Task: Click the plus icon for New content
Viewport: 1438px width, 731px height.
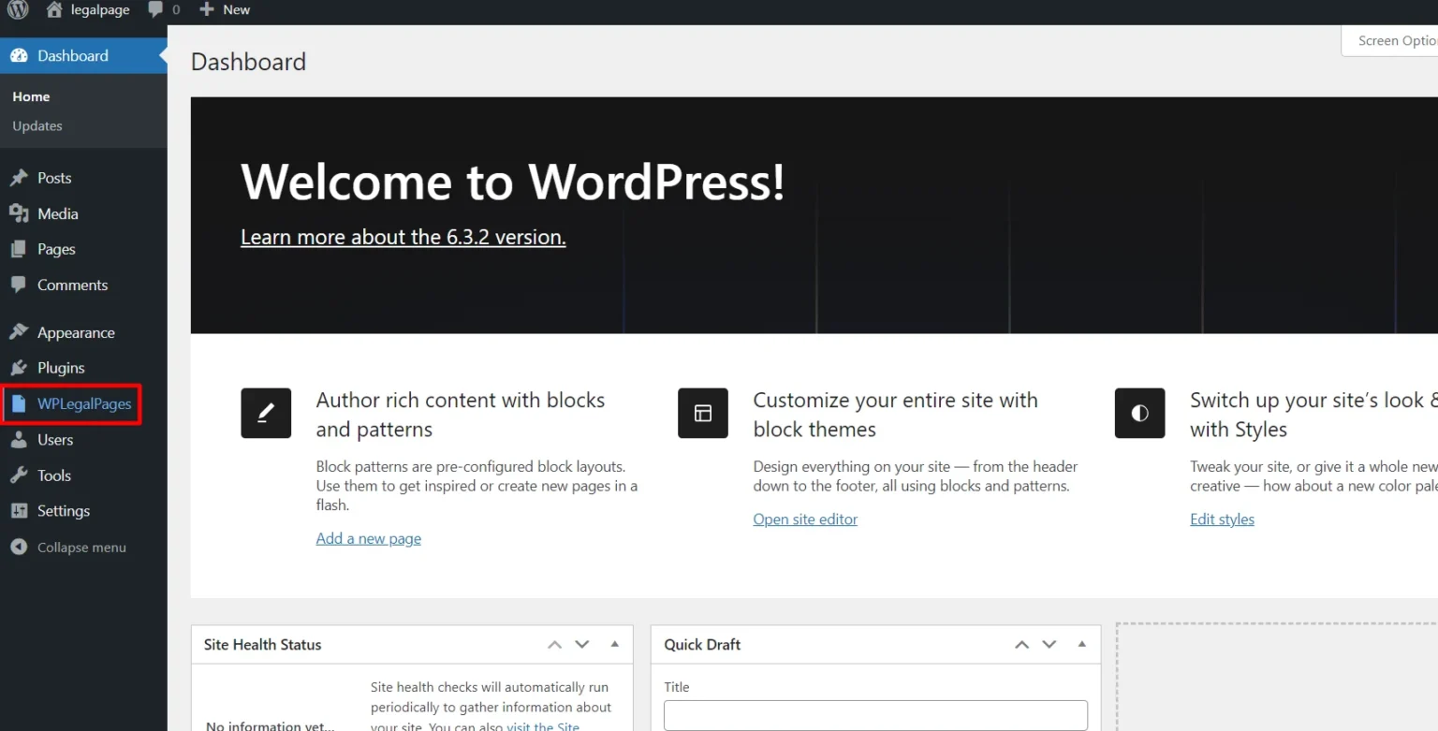Action: 207,10
